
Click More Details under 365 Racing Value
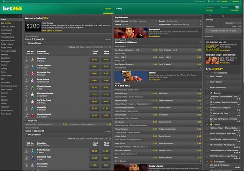pos(225,50)
